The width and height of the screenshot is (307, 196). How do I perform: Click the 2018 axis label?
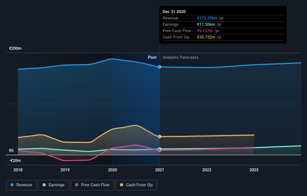click(x=18, y=170)
